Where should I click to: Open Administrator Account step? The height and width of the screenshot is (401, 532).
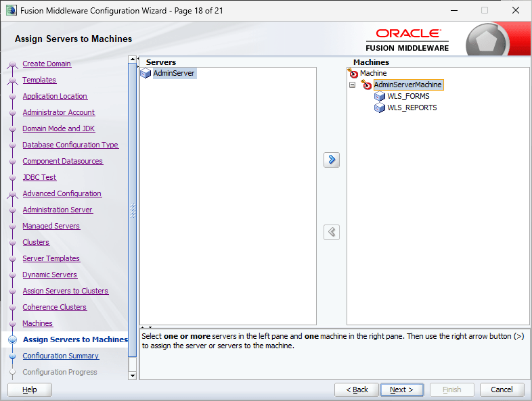pyautogui.click(x=59, y=112)
